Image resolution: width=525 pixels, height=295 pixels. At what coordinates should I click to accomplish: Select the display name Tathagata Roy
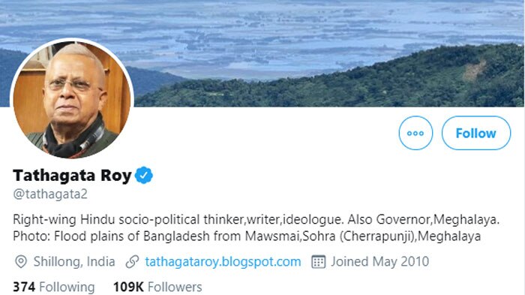coord(72,176)
